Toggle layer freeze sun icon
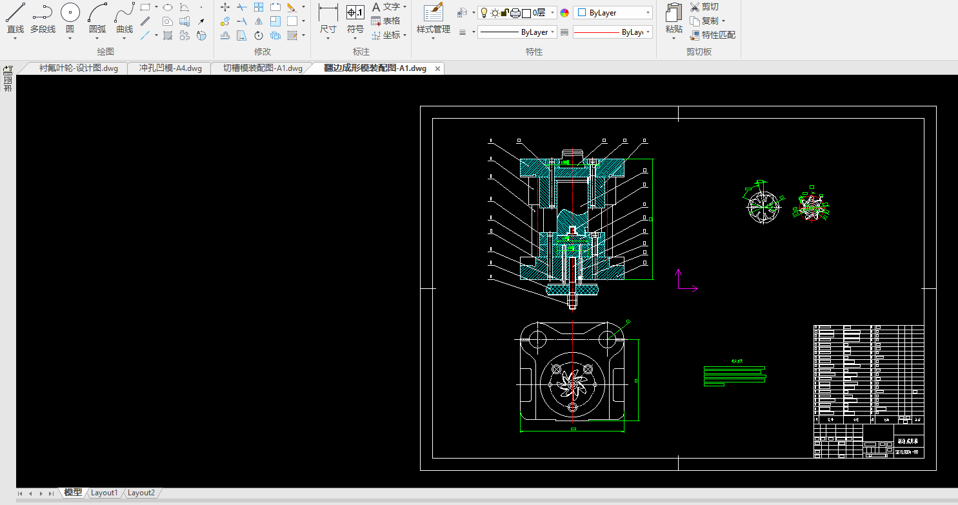 495,13
